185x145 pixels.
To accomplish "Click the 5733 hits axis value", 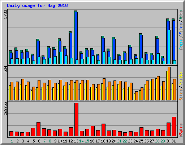I will (x=5, y=14).
